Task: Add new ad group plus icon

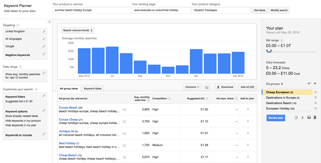Action: [315, 84]
